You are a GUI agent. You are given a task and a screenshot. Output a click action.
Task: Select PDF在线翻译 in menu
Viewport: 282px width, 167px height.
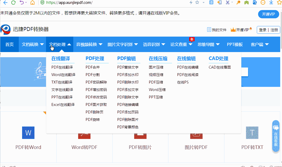tap(62, 67)
